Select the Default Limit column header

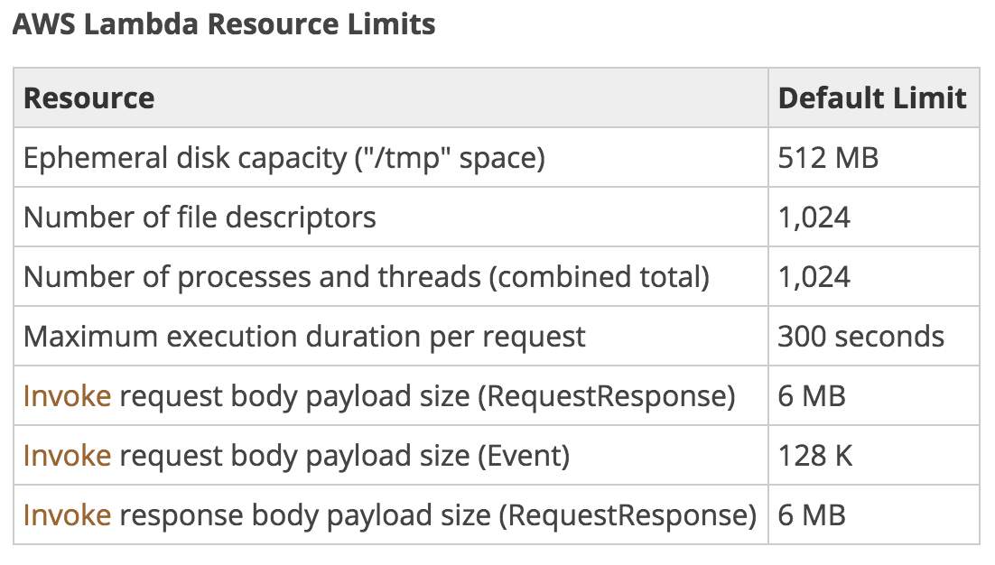click(872, 97)
